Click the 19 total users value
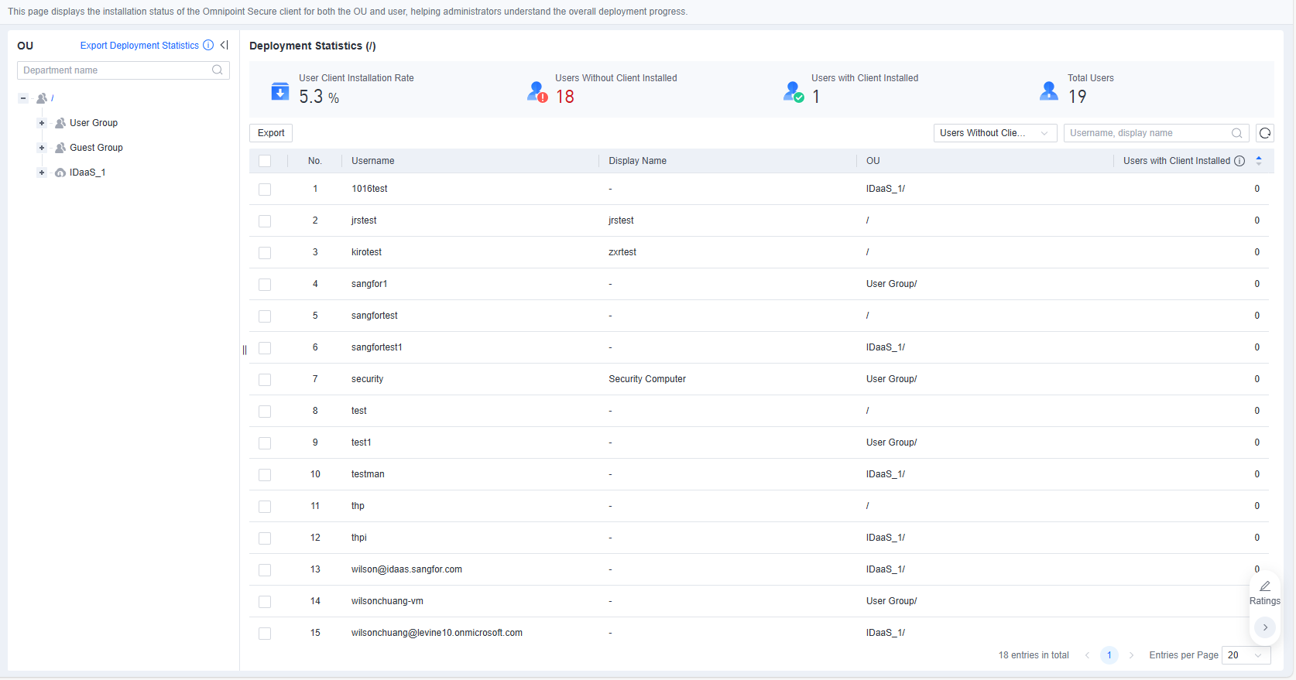Viewport: 1296px width, 680px height. point(1078,97)
